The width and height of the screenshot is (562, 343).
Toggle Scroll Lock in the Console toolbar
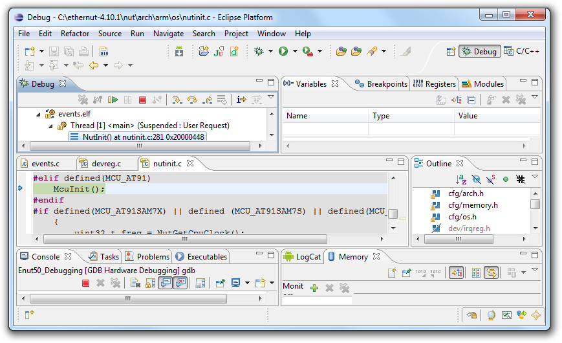coord(150,283)
